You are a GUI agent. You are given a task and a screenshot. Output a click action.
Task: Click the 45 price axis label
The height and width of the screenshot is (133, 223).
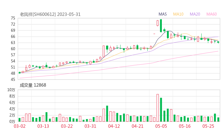tap(13, 79)
